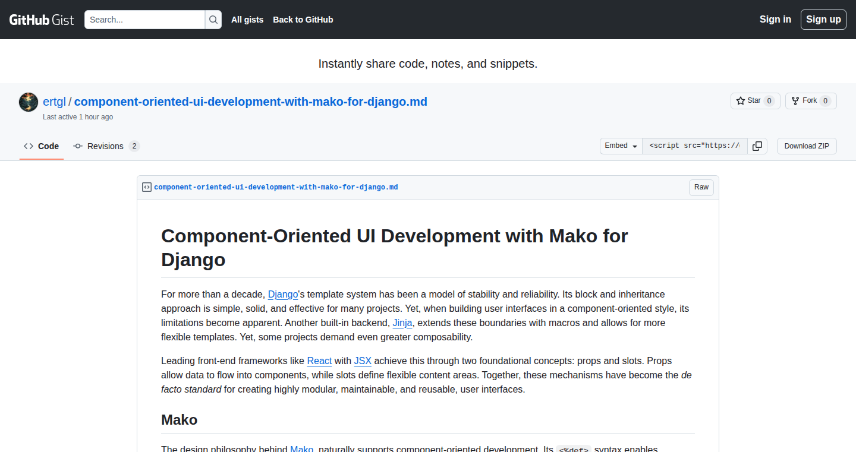Focus the Search gists input field
This screenshot has width=856, height=452.
click(145, 20)
